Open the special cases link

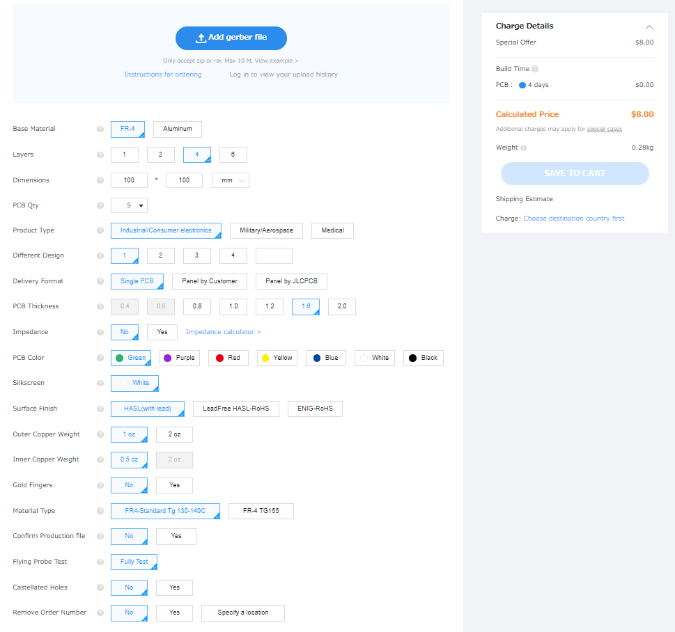[x=605, y=129]
